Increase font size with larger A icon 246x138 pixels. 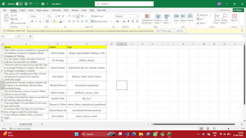coord(59,16)
